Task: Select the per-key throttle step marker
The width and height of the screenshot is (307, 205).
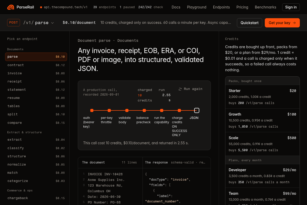Action: click(x=109, y=110)
